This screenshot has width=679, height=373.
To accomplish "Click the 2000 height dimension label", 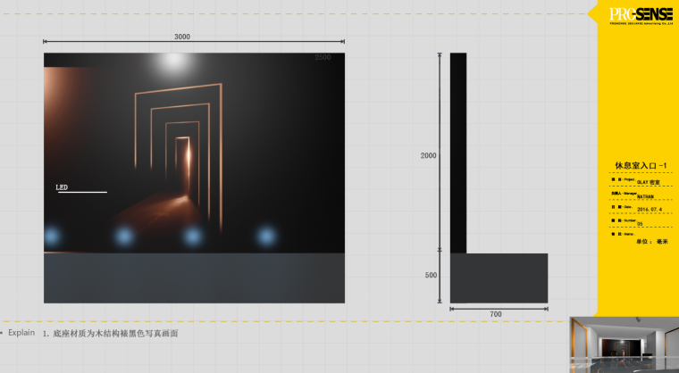I will tap(428, 155).
